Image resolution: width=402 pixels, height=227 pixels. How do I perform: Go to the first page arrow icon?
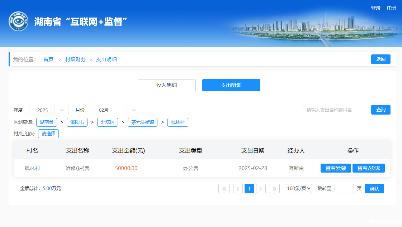224,189
